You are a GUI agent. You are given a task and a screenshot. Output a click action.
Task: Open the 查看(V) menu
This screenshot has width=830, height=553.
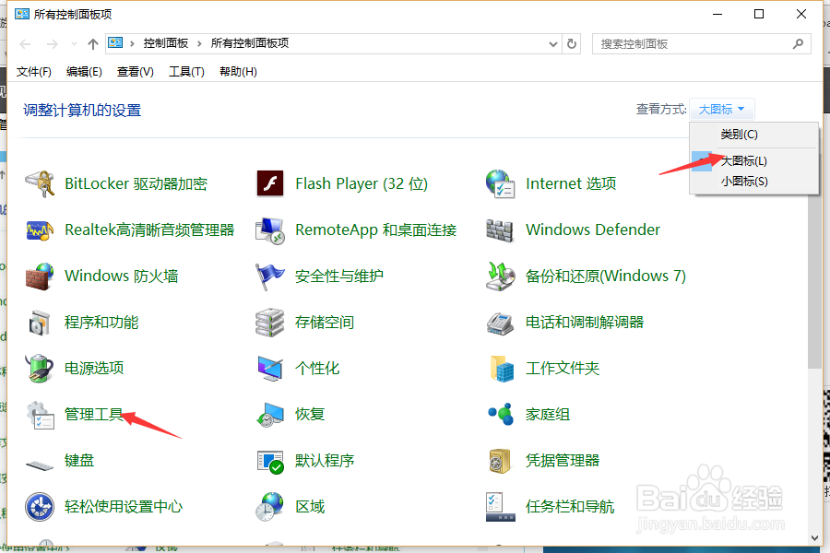pos(136,72)
